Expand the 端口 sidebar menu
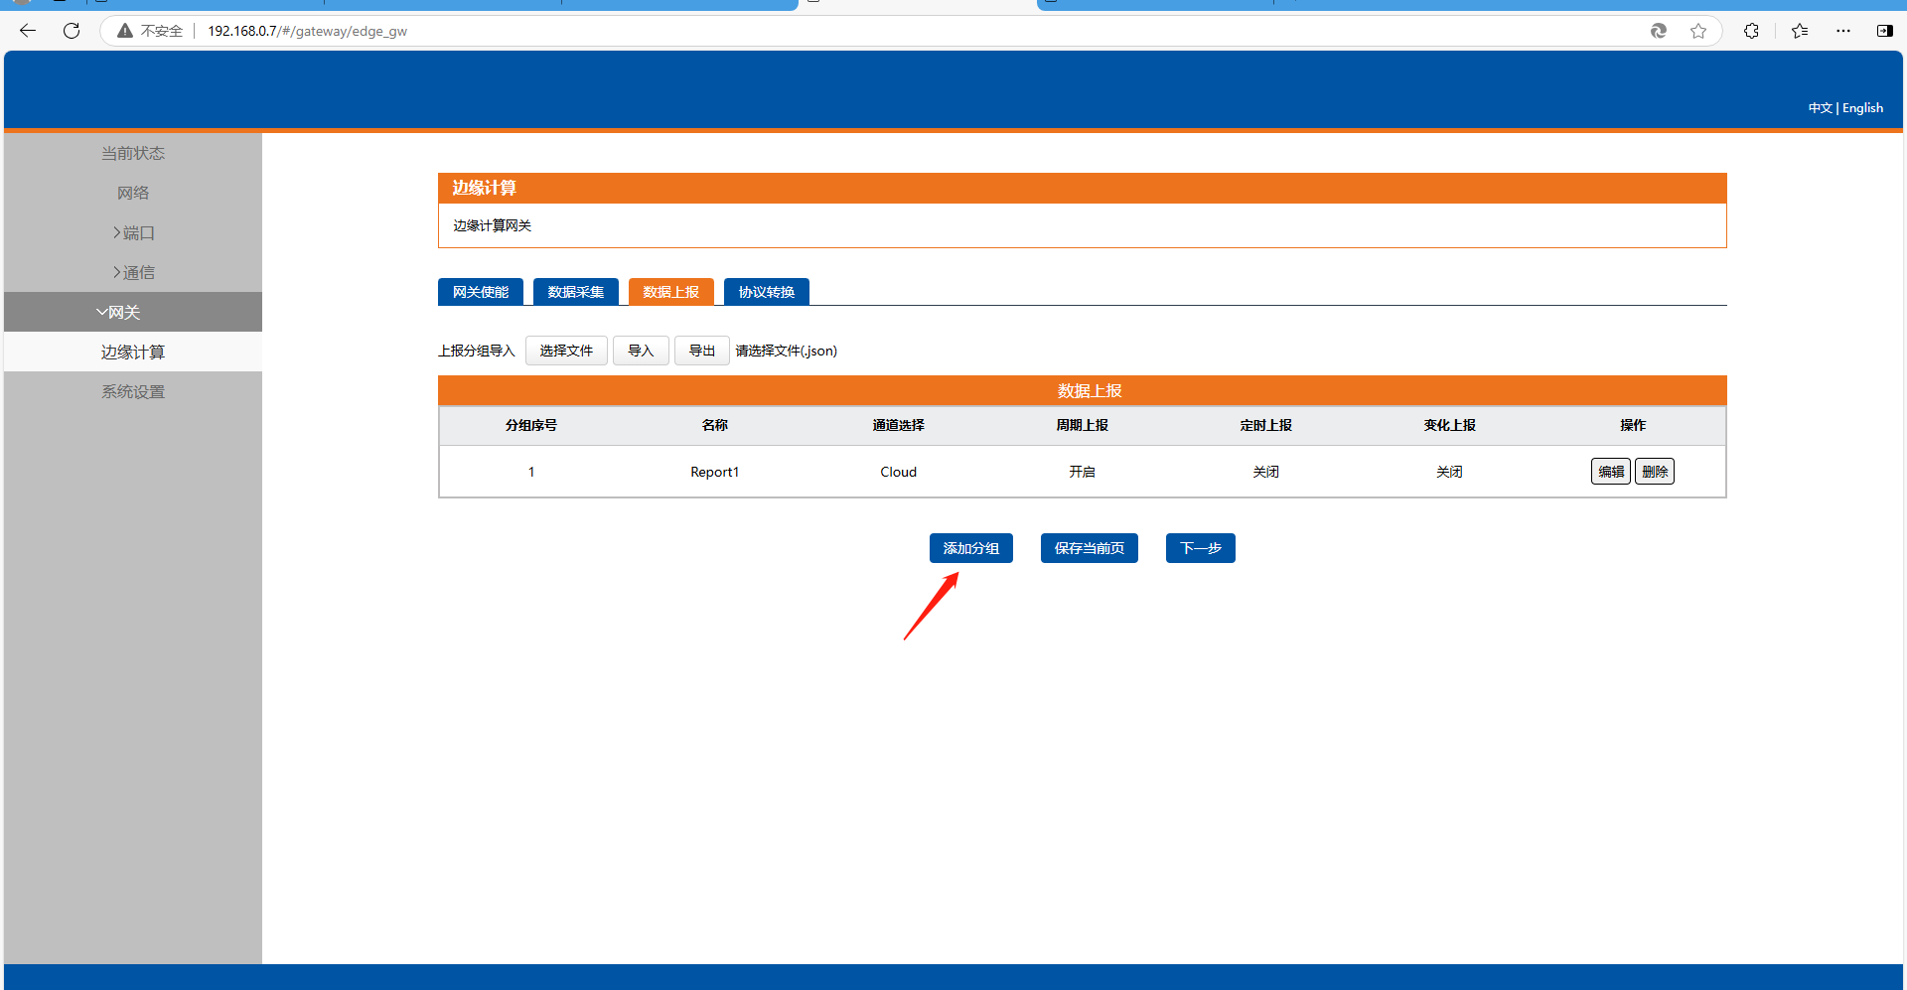This screenshot has width=1907, height=990. pyautogui.click(x=133, y=232)
